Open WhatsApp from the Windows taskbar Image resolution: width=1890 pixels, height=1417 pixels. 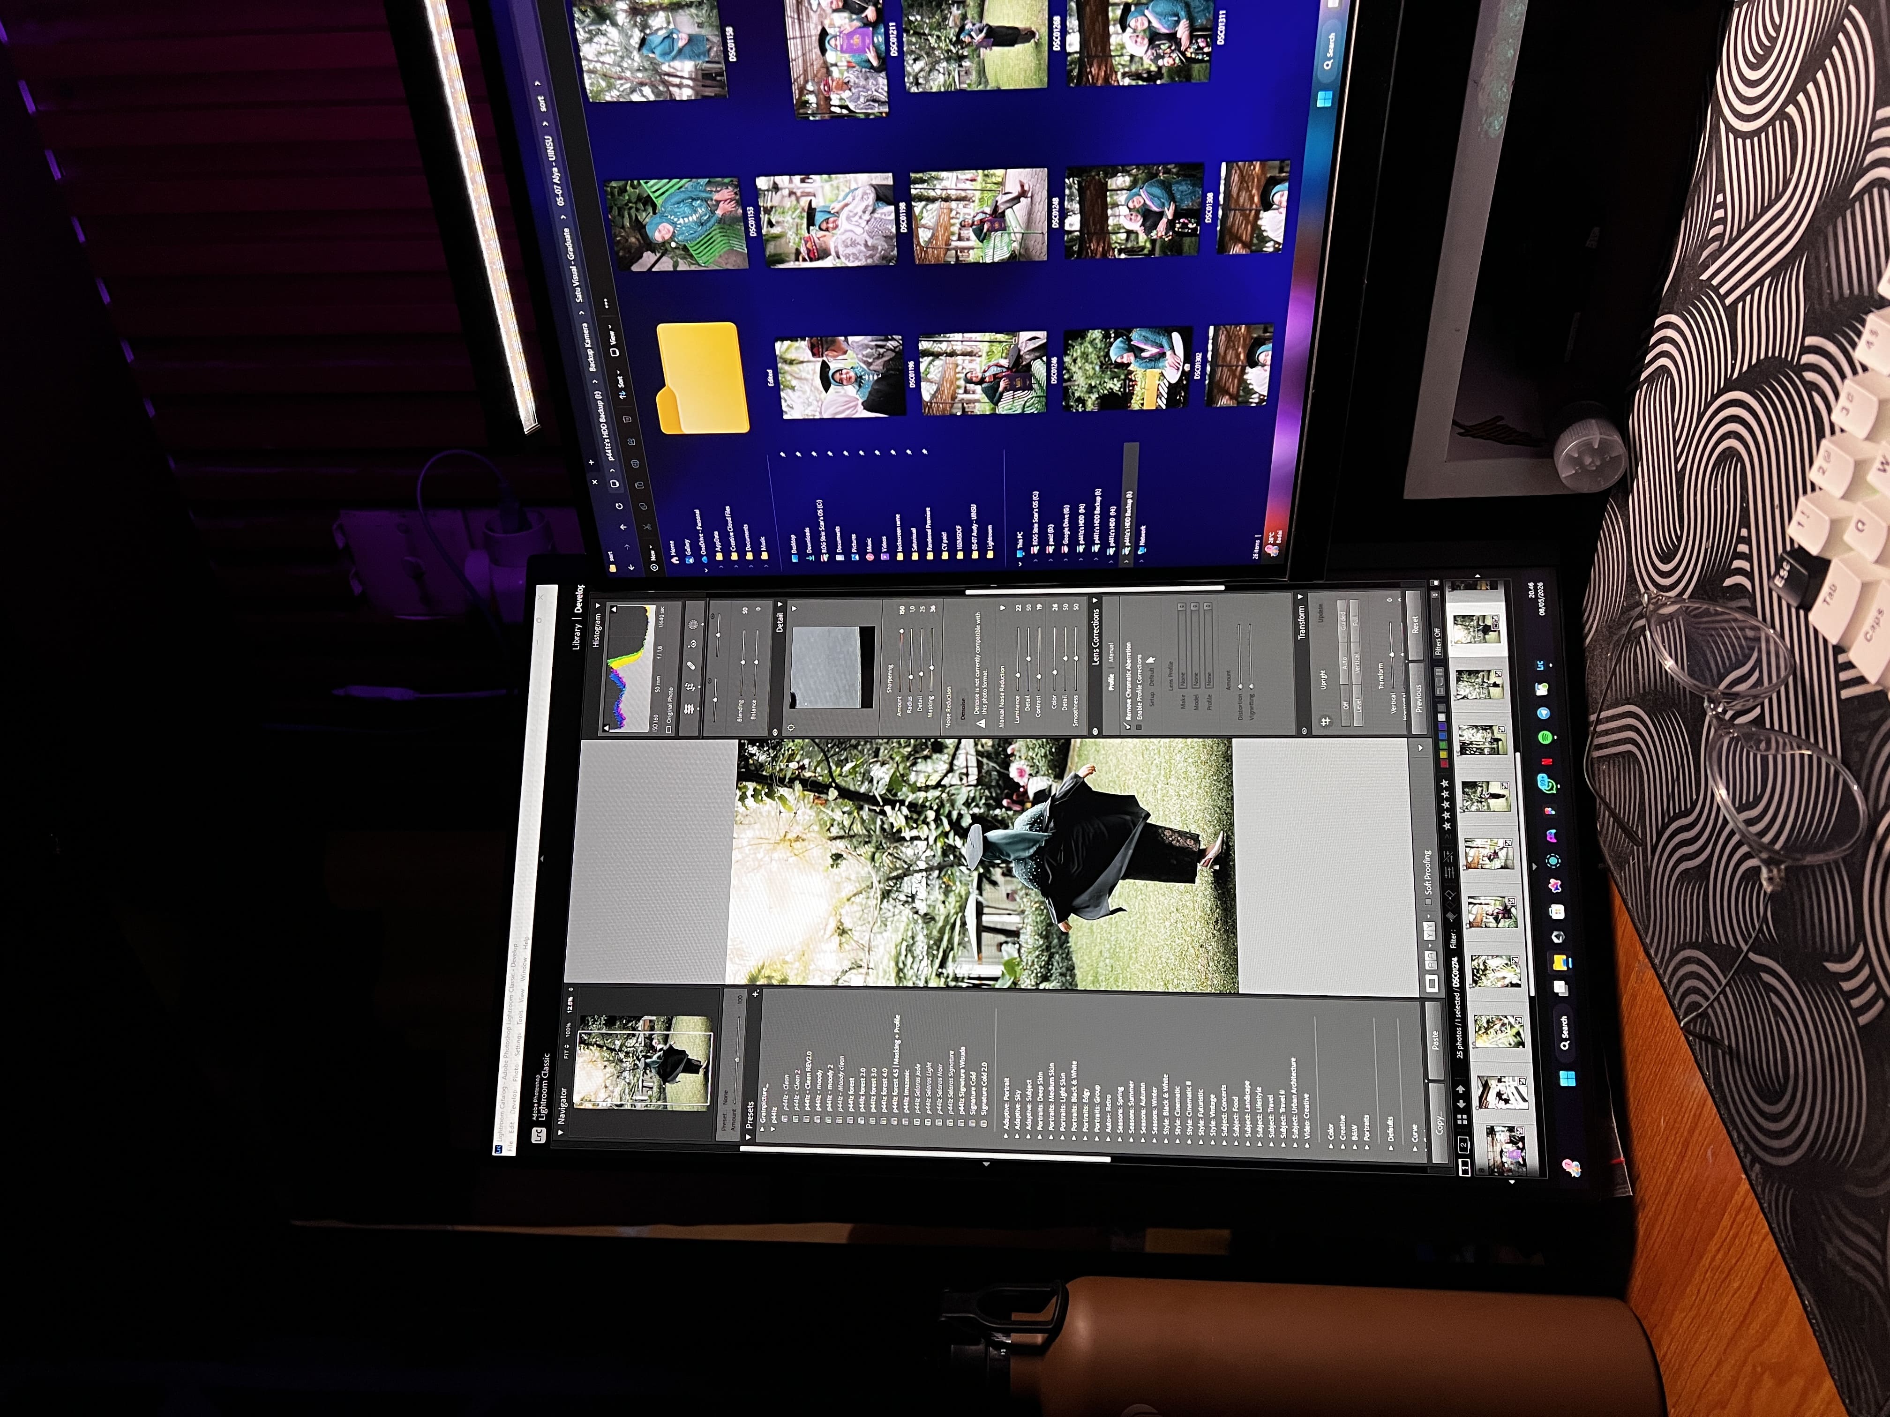1547,783
